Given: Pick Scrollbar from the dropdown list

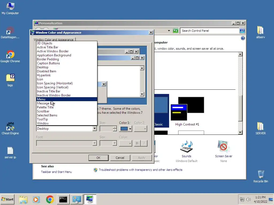Looking at the screenshot, I should 67,111.
